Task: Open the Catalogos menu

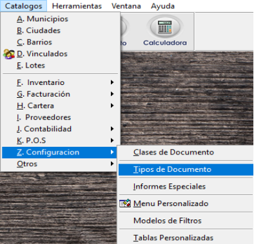Action: (x=23, y=6)
